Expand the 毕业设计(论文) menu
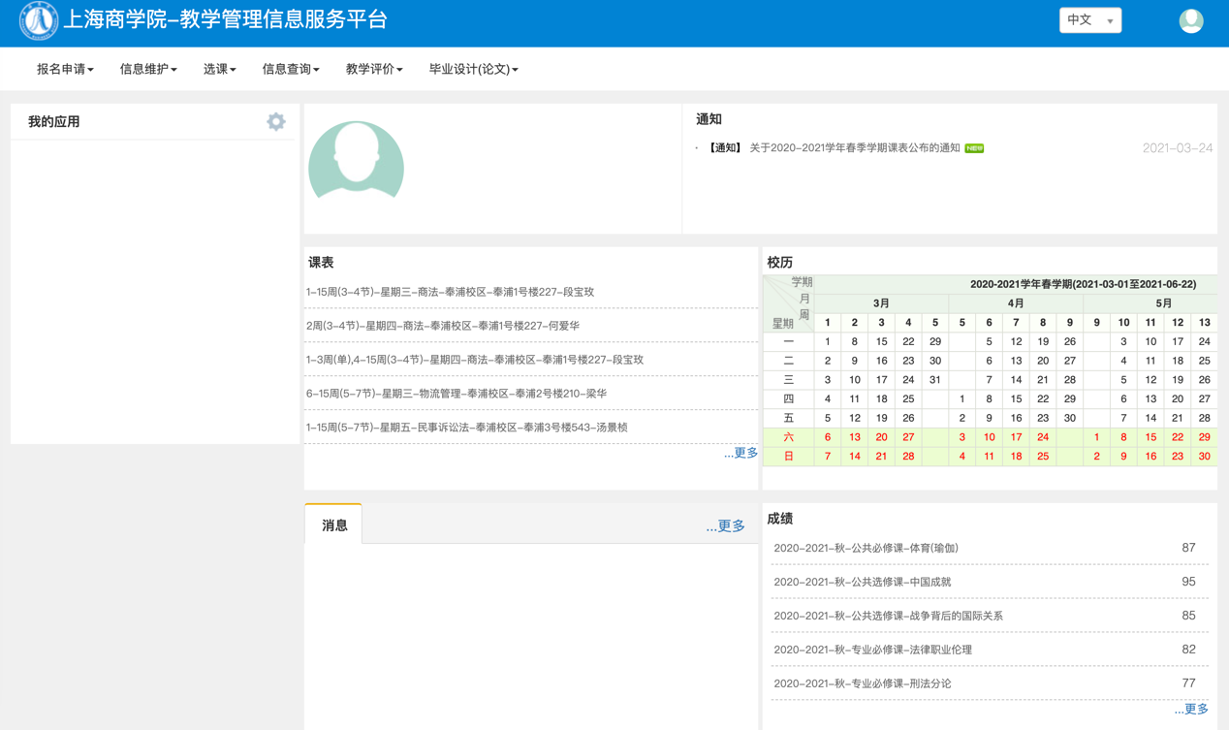Image resolution: width=1229 pixels, height=730 pixels. point(473,69)
